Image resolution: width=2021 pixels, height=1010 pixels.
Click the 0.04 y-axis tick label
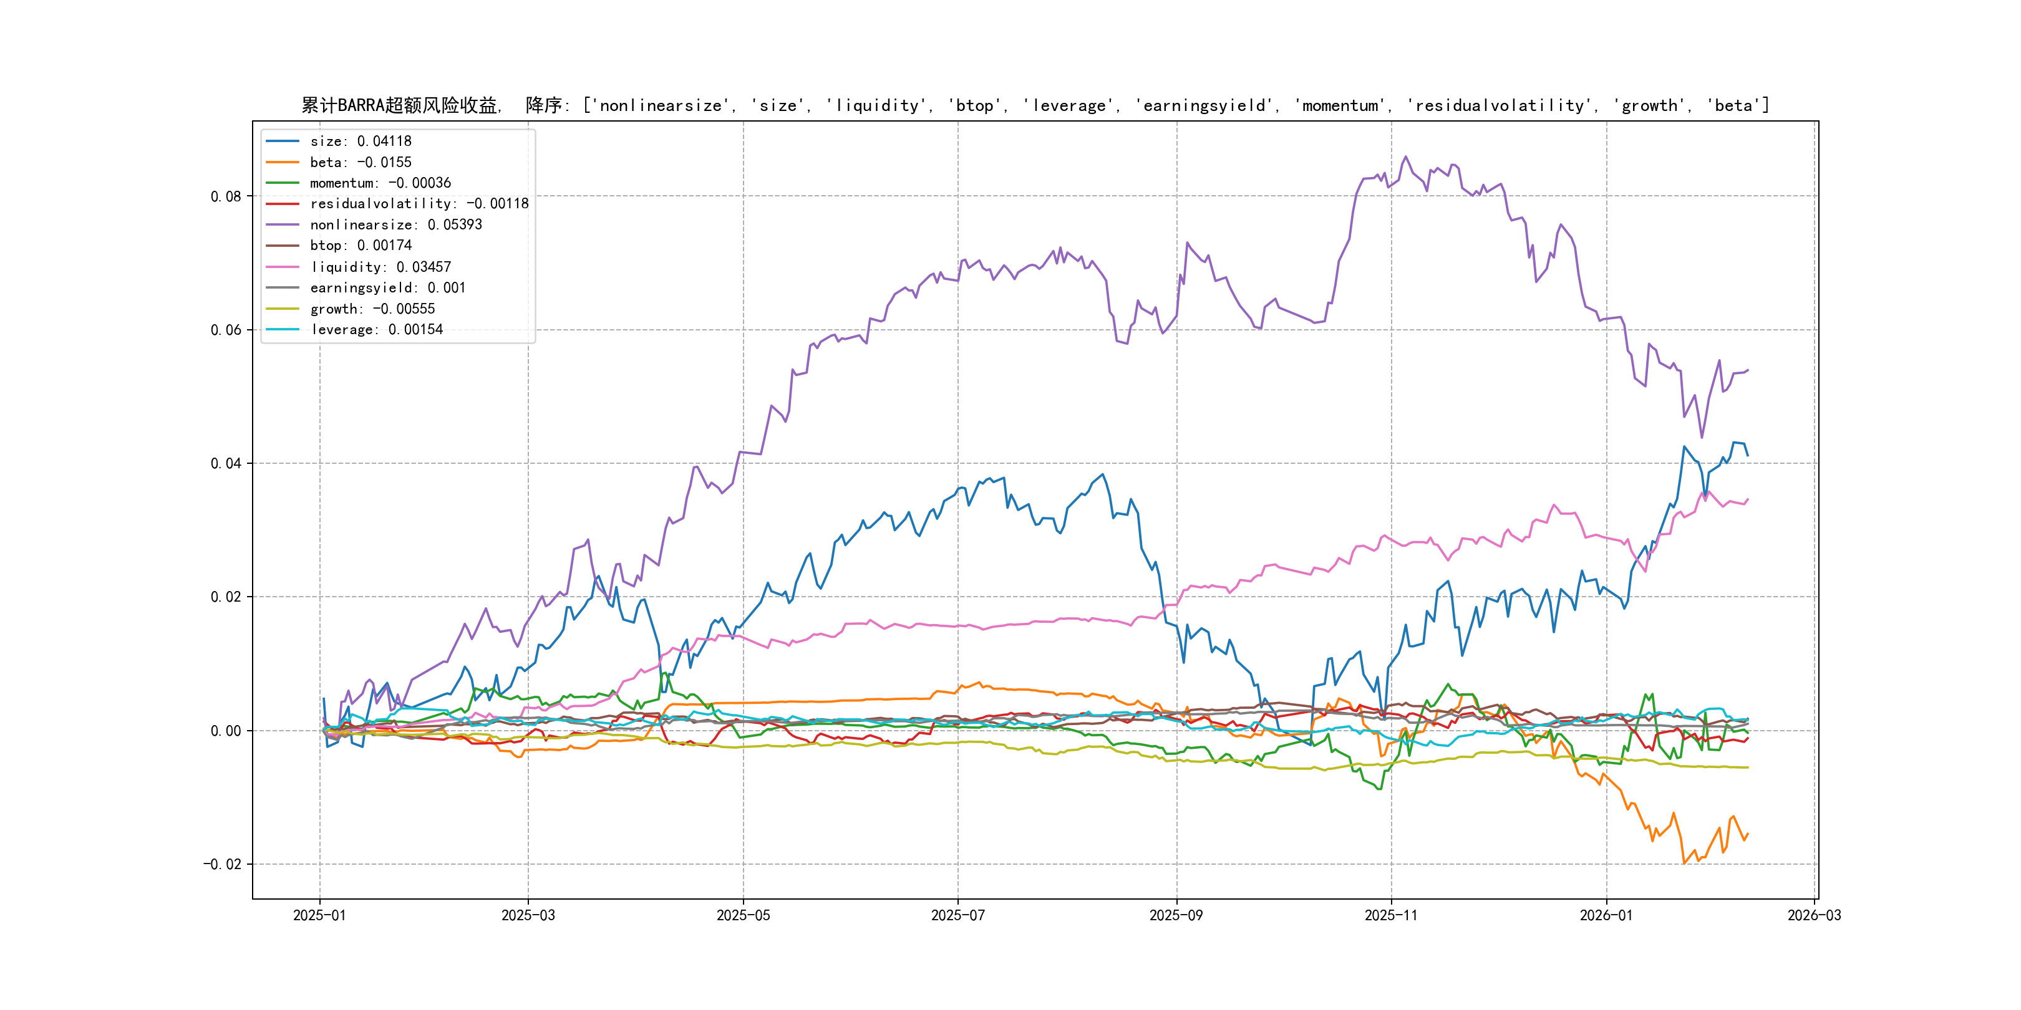tap(226, 463)
